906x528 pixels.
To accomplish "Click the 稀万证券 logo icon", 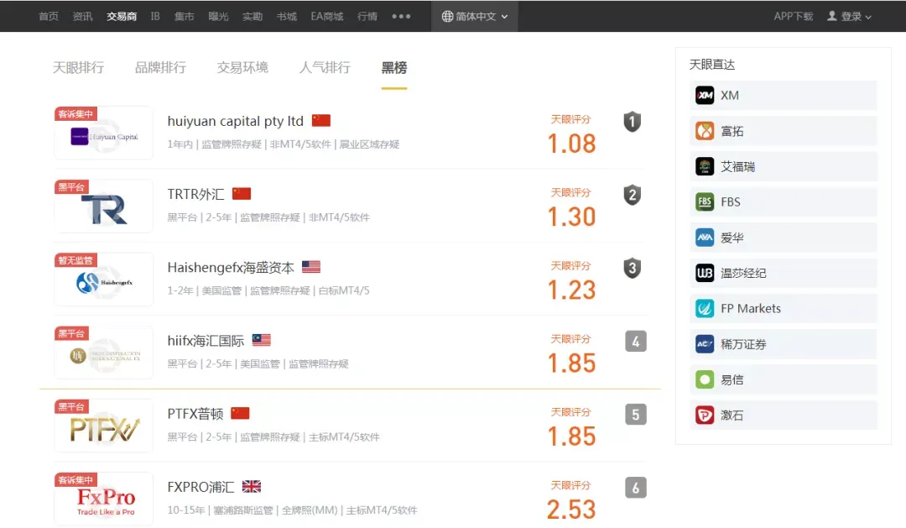I will 705,344.
